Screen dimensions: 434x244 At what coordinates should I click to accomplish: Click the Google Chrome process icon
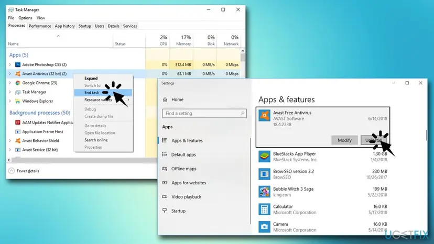18,83
